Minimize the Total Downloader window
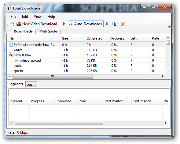Screen dimensions: 180x144 pos(145,7)
